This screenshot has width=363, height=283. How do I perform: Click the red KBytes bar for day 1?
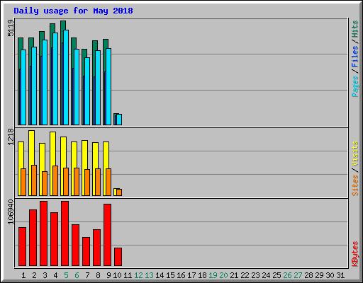tap(22, 247)
